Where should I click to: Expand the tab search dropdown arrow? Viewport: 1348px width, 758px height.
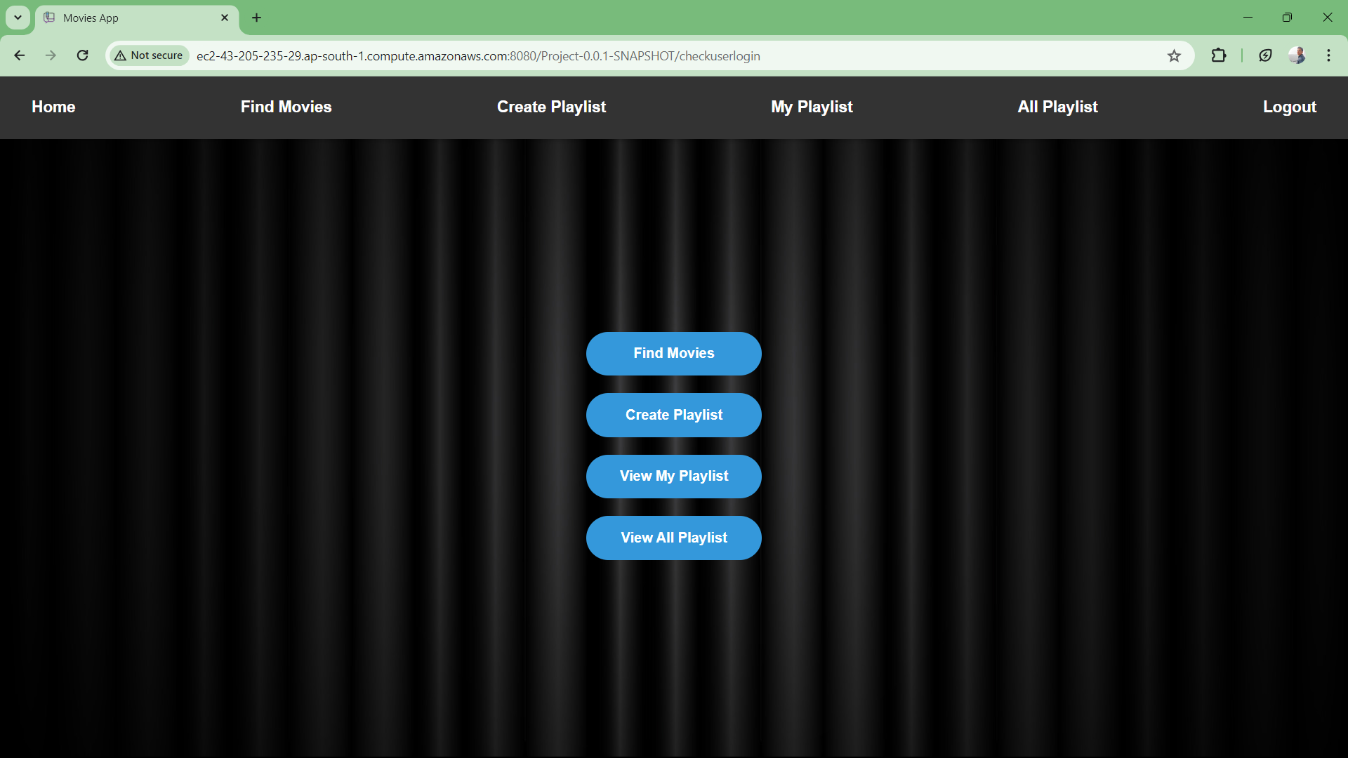[x=18, y=18]
